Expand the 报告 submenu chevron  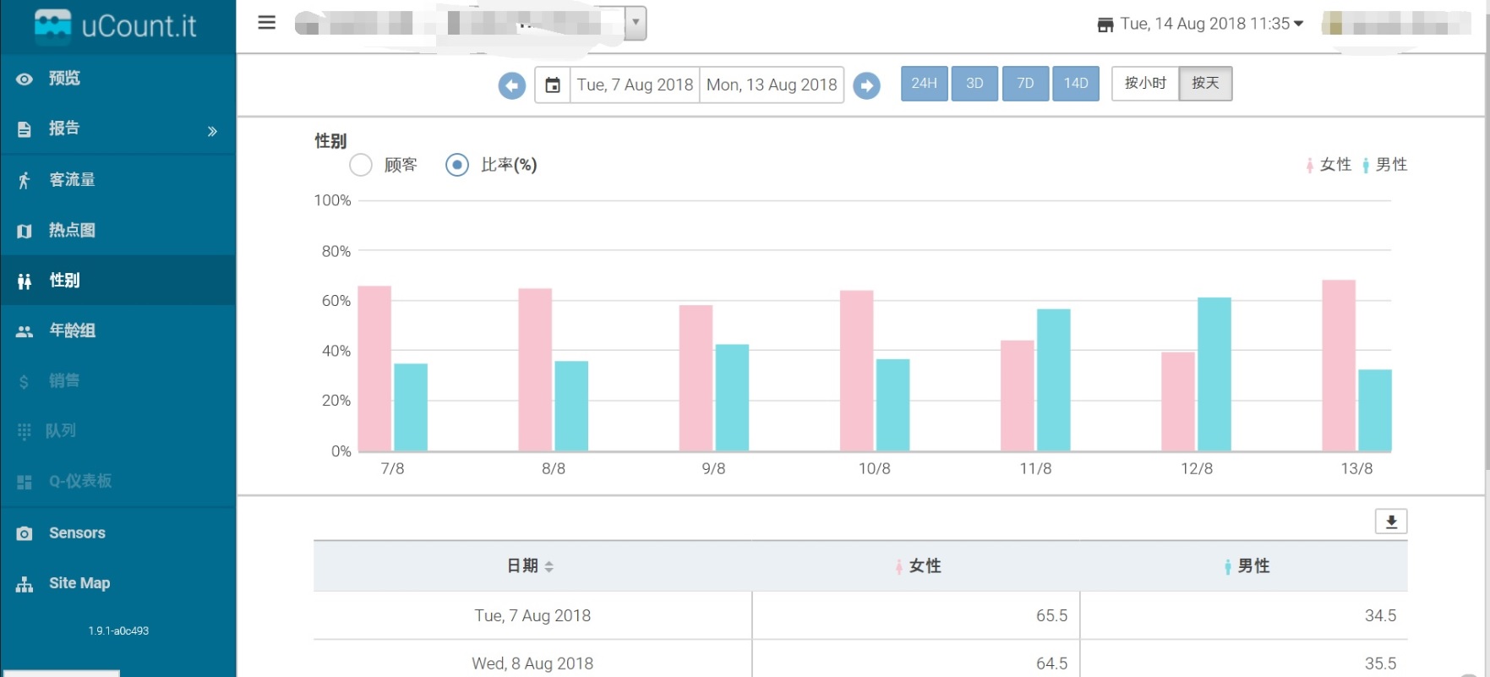click(212, 131)
